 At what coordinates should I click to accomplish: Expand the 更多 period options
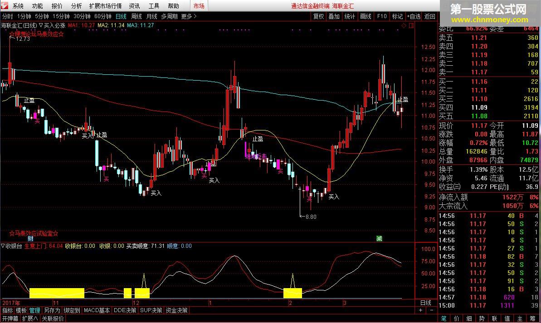point(188,16)
